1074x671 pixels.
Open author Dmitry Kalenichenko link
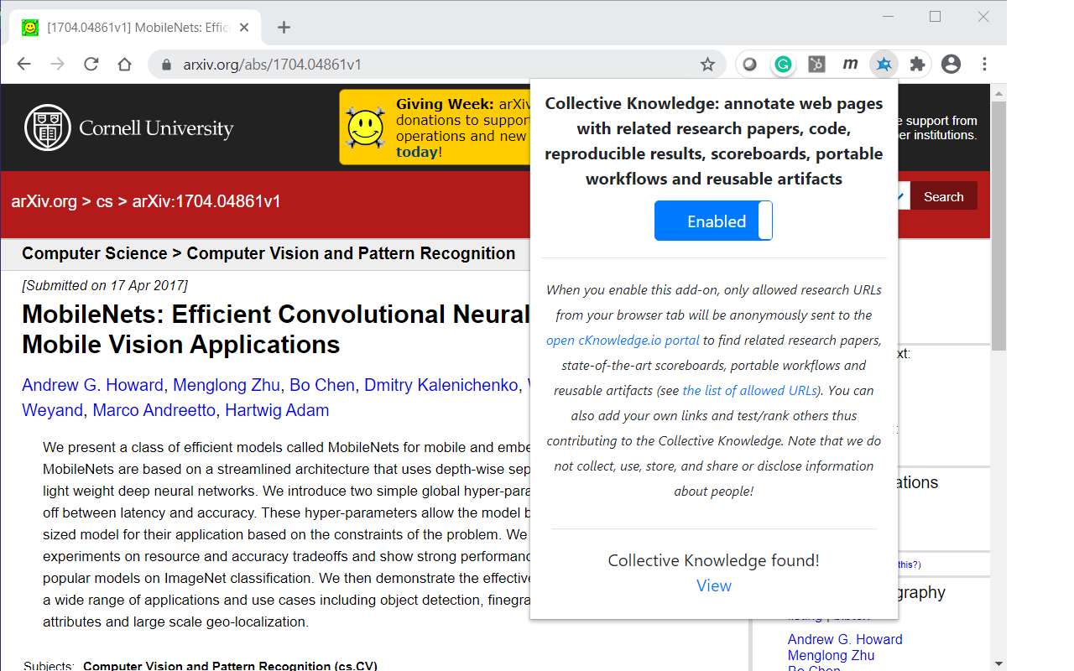(441, 385)
